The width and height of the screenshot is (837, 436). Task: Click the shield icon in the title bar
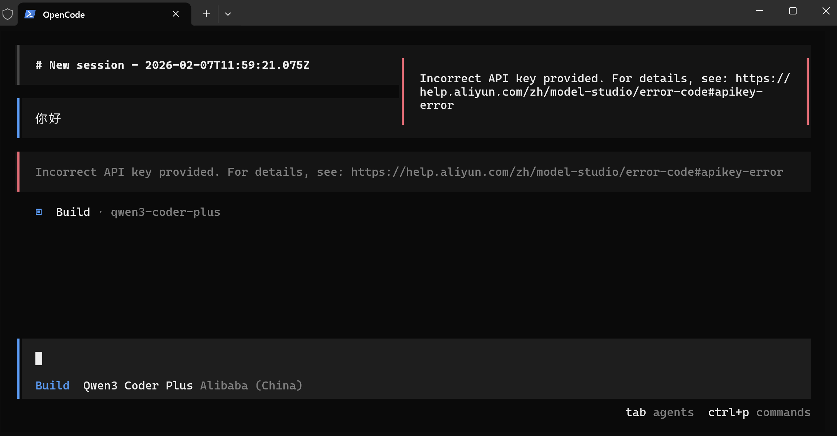tap(8, 14)
